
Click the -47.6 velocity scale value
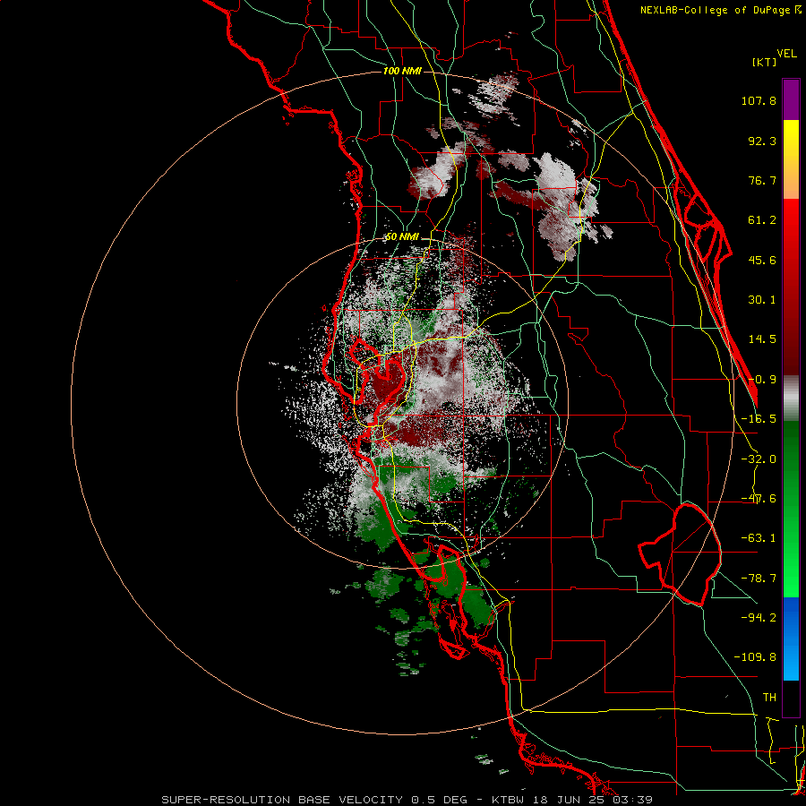click(759, 499)
